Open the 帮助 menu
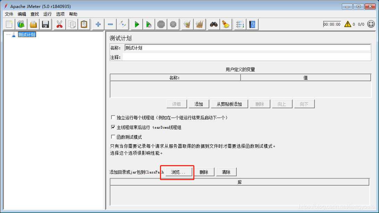The height and width of the screenshot is (213, 379). pyautogui.click(x=73, y=14)
